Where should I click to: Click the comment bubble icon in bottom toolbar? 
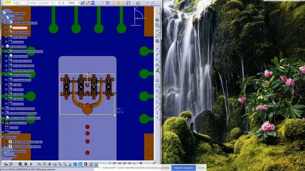(11, 164)
